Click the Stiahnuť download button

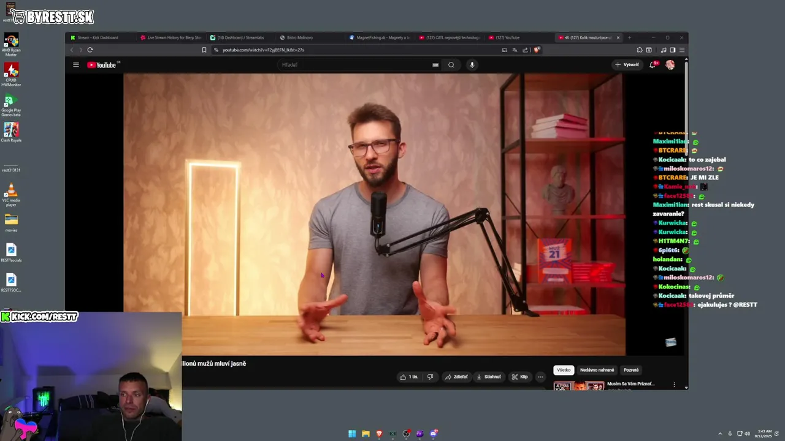[489, 377]
